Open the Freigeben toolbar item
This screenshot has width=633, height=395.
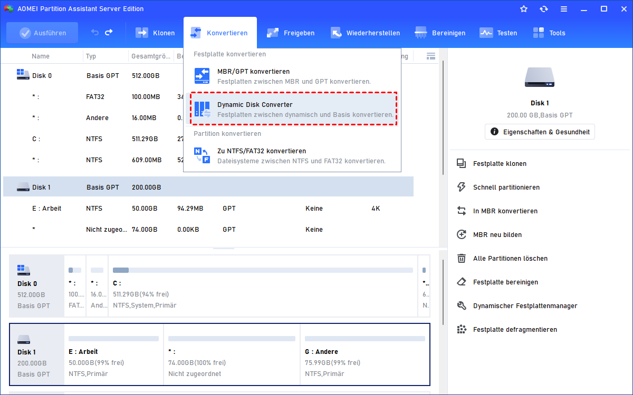(291, 33)
